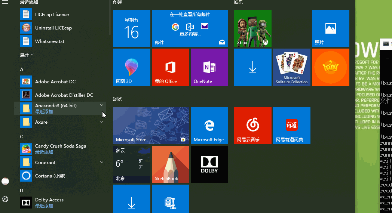Open the Conexant folder icon
Viewport: 392px width, 213px height.
tap(26, 162)
